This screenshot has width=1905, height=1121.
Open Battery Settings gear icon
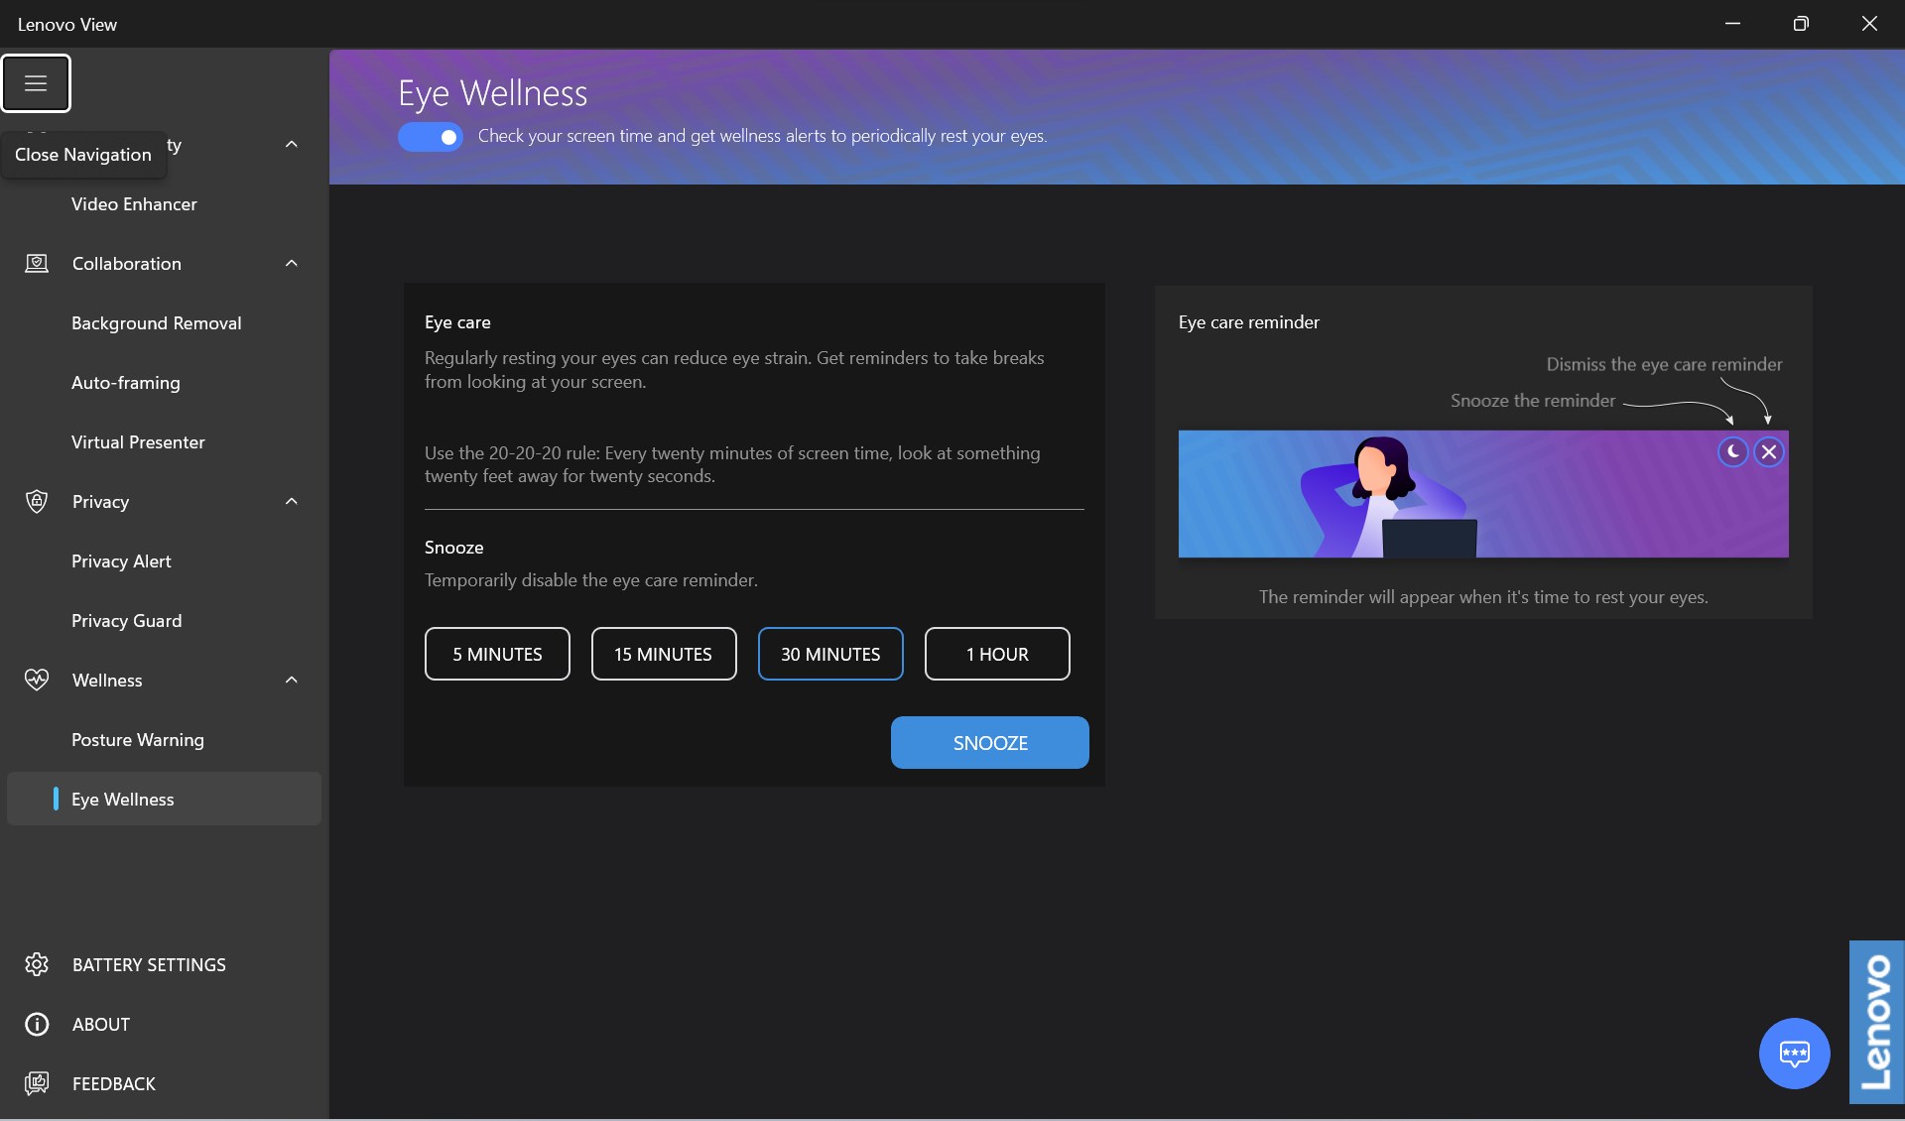point(37,964)
